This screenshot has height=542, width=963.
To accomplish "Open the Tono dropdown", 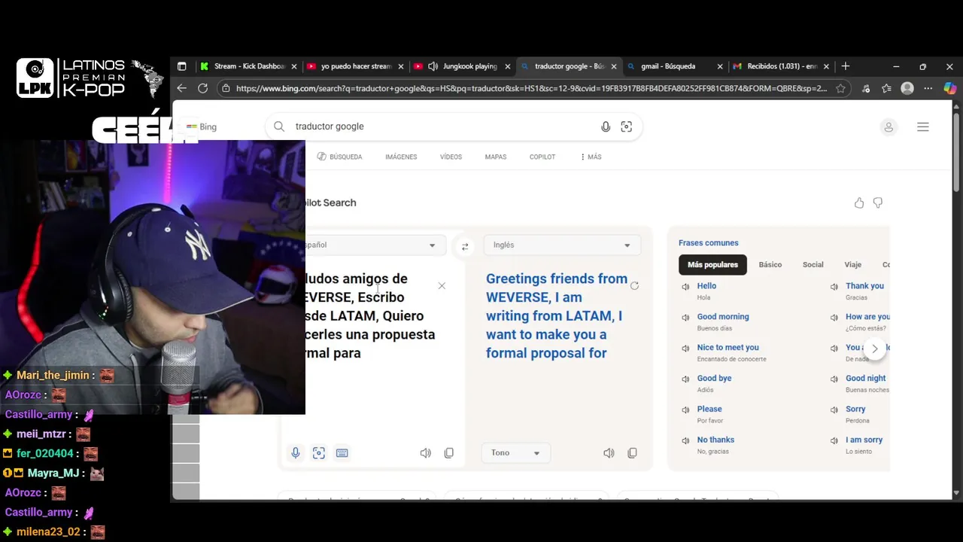I will click(515, 452).
